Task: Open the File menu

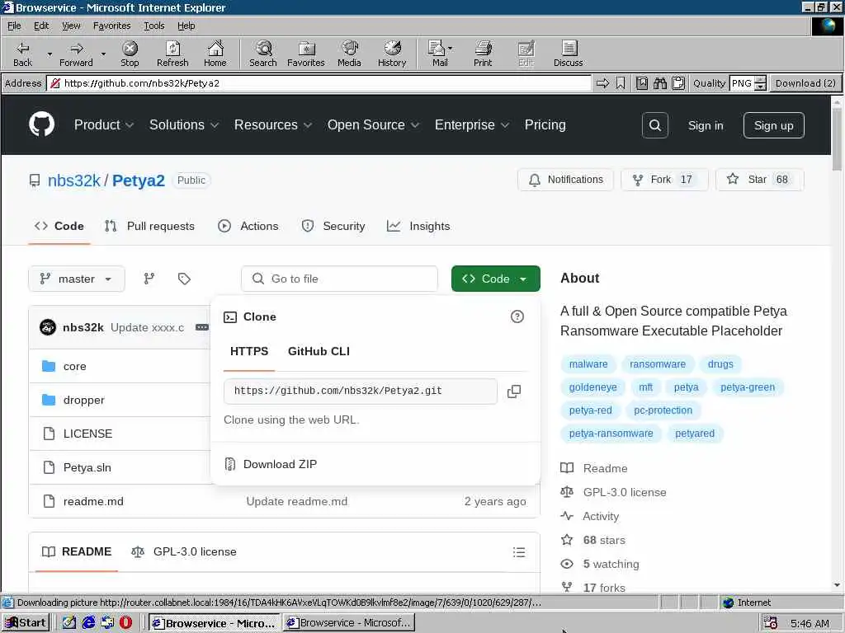Action: point(14,26)
